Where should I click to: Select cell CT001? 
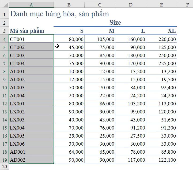31,39
